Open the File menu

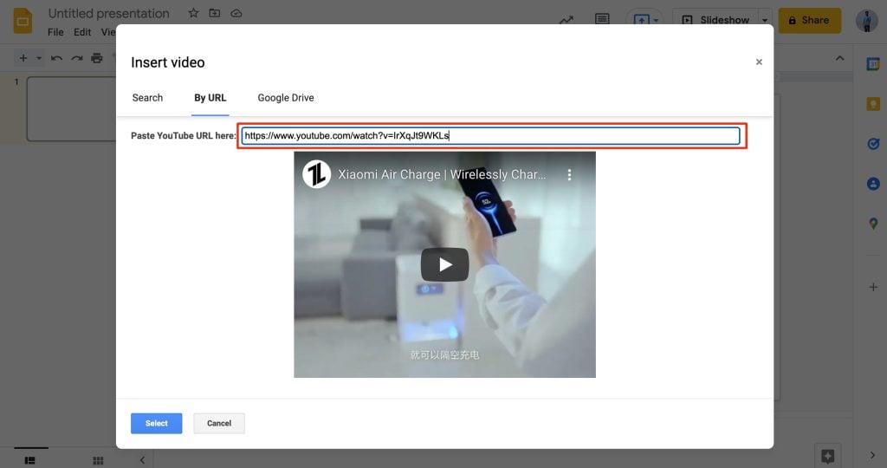point(55,32)
